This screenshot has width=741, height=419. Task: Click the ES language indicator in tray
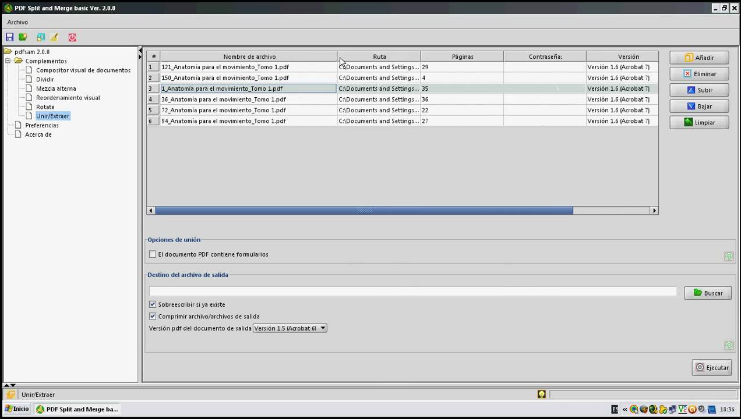[x=615, y=409]
